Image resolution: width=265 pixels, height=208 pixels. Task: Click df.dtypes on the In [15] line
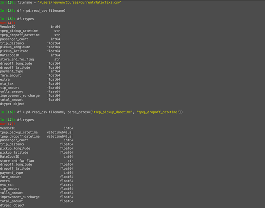pos(25,19)
